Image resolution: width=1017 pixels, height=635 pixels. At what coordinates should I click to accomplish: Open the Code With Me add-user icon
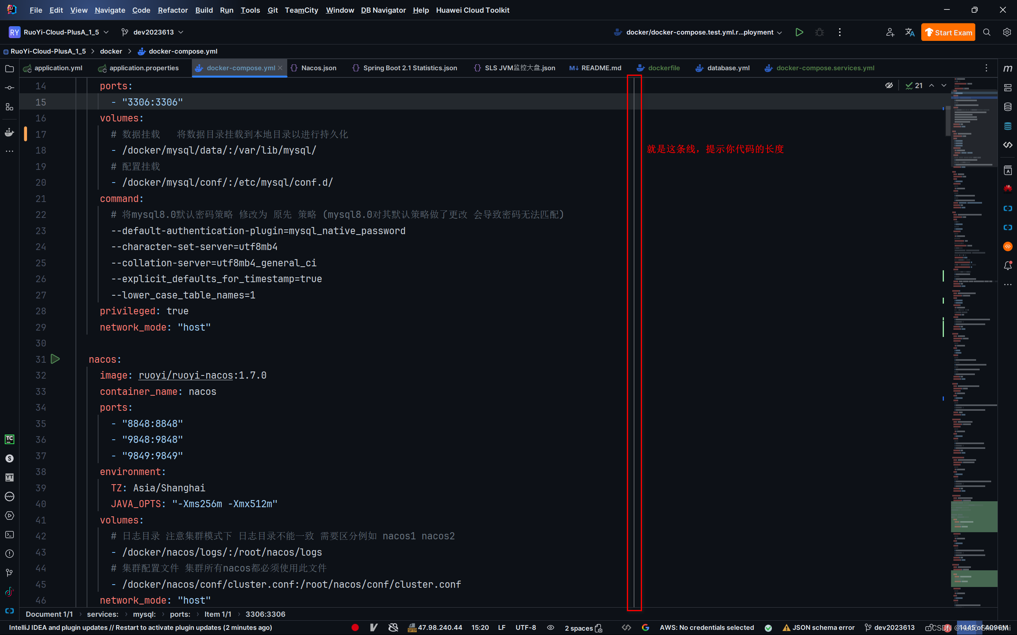tap(890, 32)
